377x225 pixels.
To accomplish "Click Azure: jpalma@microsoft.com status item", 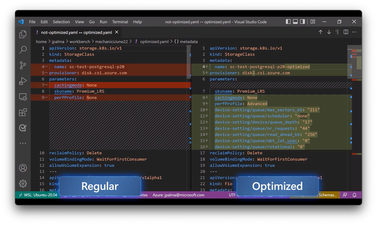I will pos(178,195).
